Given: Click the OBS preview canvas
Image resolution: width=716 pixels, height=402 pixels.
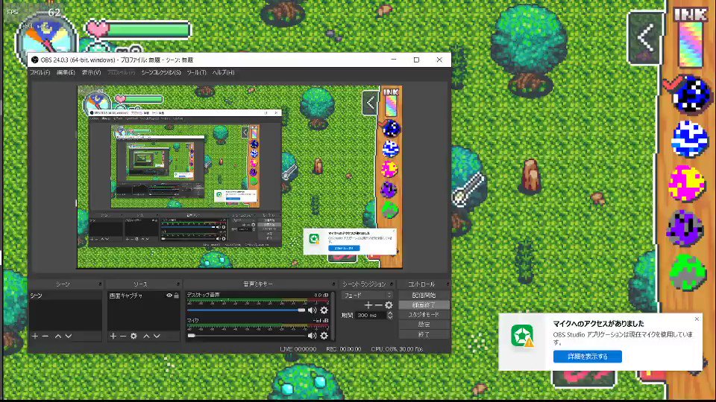Looking at the screenshot, I should coord(239,177).
